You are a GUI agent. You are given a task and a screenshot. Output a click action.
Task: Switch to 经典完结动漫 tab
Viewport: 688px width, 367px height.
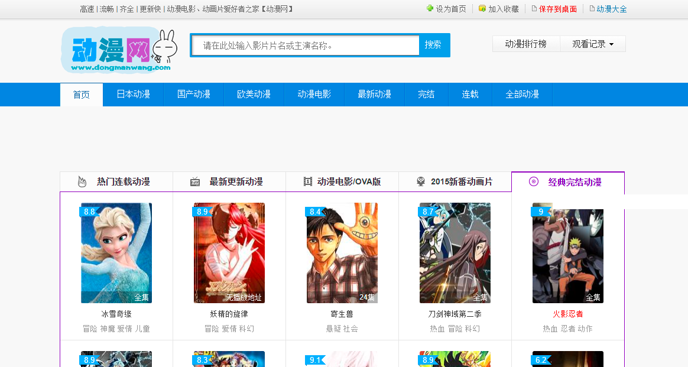point(568,181)
